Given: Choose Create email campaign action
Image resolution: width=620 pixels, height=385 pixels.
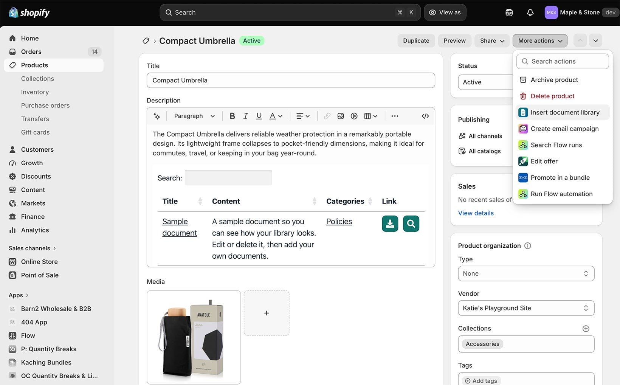Looking at the screenshot, I should pyautogui.click(x=562, y=129).
